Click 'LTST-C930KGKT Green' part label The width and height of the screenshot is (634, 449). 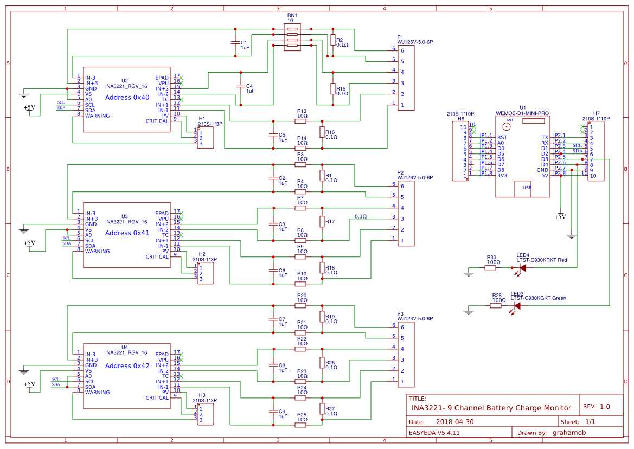(538, 298)
